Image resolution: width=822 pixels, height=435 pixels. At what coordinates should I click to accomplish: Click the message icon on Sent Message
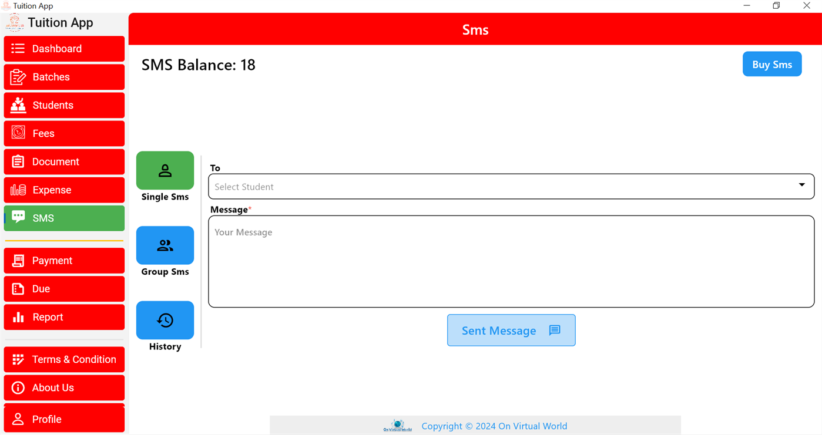[x=555, y=331]
